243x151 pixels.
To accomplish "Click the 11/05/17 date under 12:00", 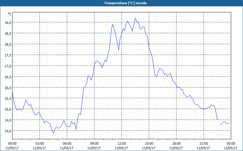I will [121, 148].
